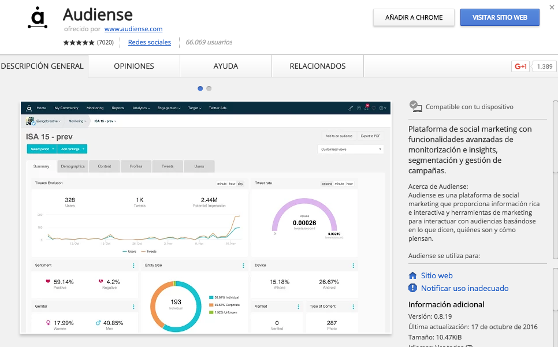
Task: Select the magic wand icon in navbar
Action: [351, 109]
